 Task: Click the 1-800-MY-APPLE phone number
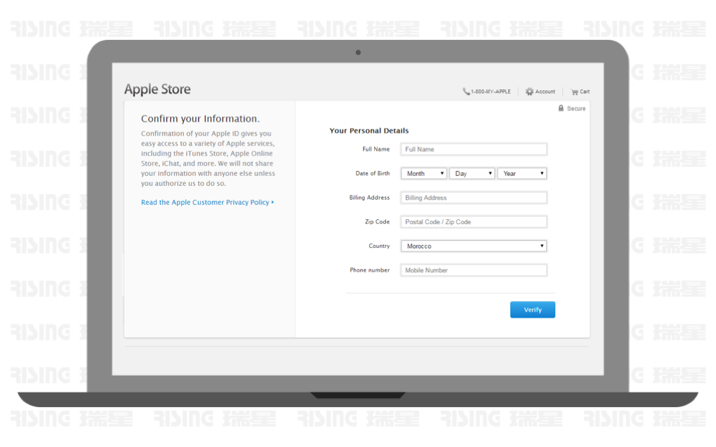490,91
